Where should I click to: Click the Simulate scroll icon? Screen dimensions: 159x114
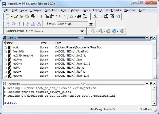(106, 16)
